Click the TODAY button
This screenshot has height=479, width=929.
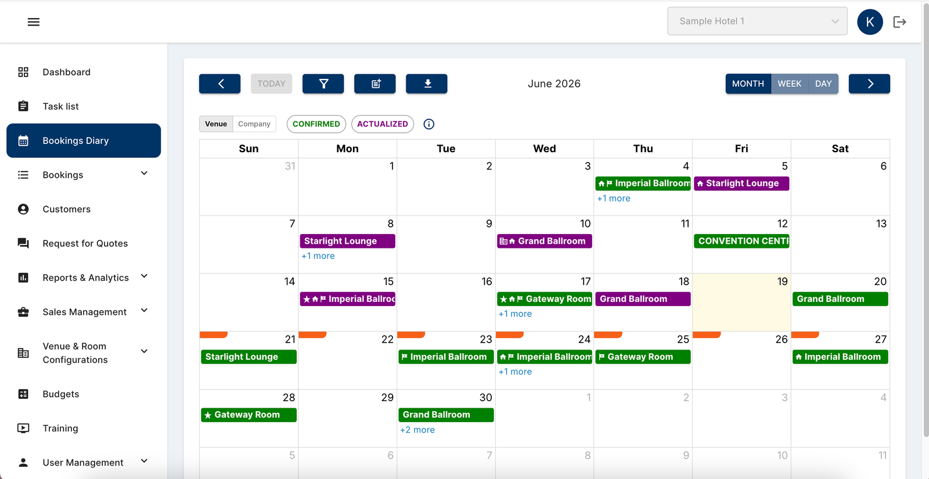pyautogui.click(x=272, y=84)
